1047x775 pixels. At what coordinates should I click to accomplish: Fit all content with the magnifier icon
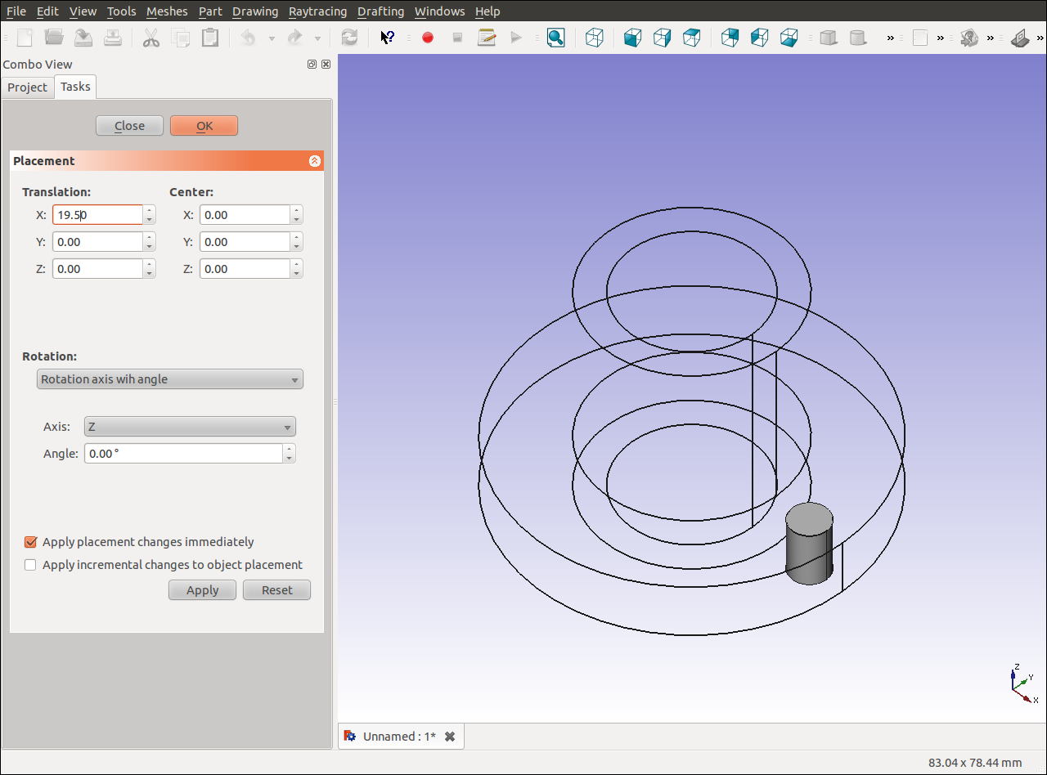pos(556,38)
